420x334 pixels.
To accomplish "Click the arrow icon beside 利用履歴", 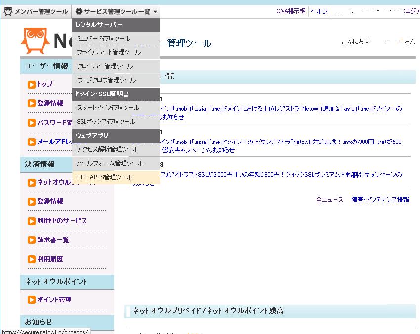I will click(x=31, y=259).
